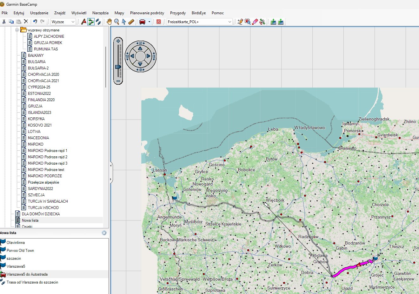
Task: Open the Planowanie podróży menu
Action: coord(147,13)
